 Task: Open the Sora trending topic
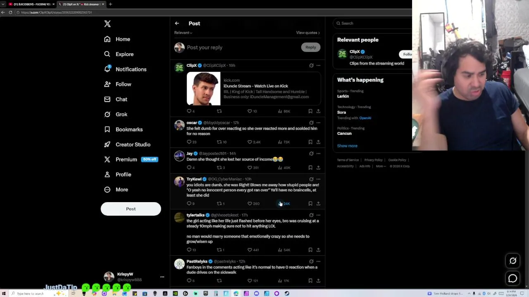click(341, 112)
